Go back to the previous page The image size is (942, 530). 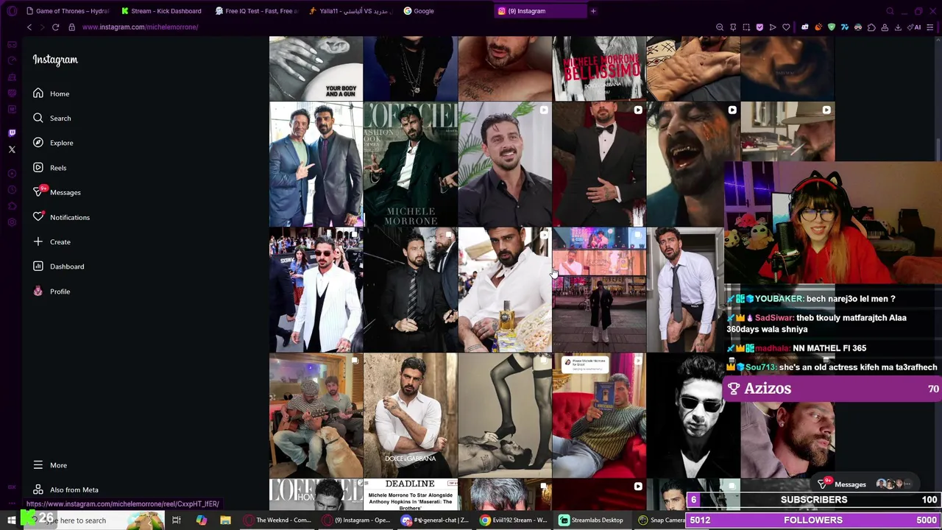(x=29, y=27)
